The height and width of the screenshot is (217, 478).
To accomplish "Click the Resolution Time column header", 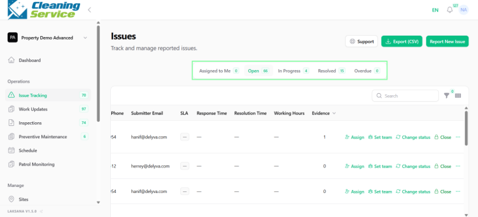I will [250, 113].
